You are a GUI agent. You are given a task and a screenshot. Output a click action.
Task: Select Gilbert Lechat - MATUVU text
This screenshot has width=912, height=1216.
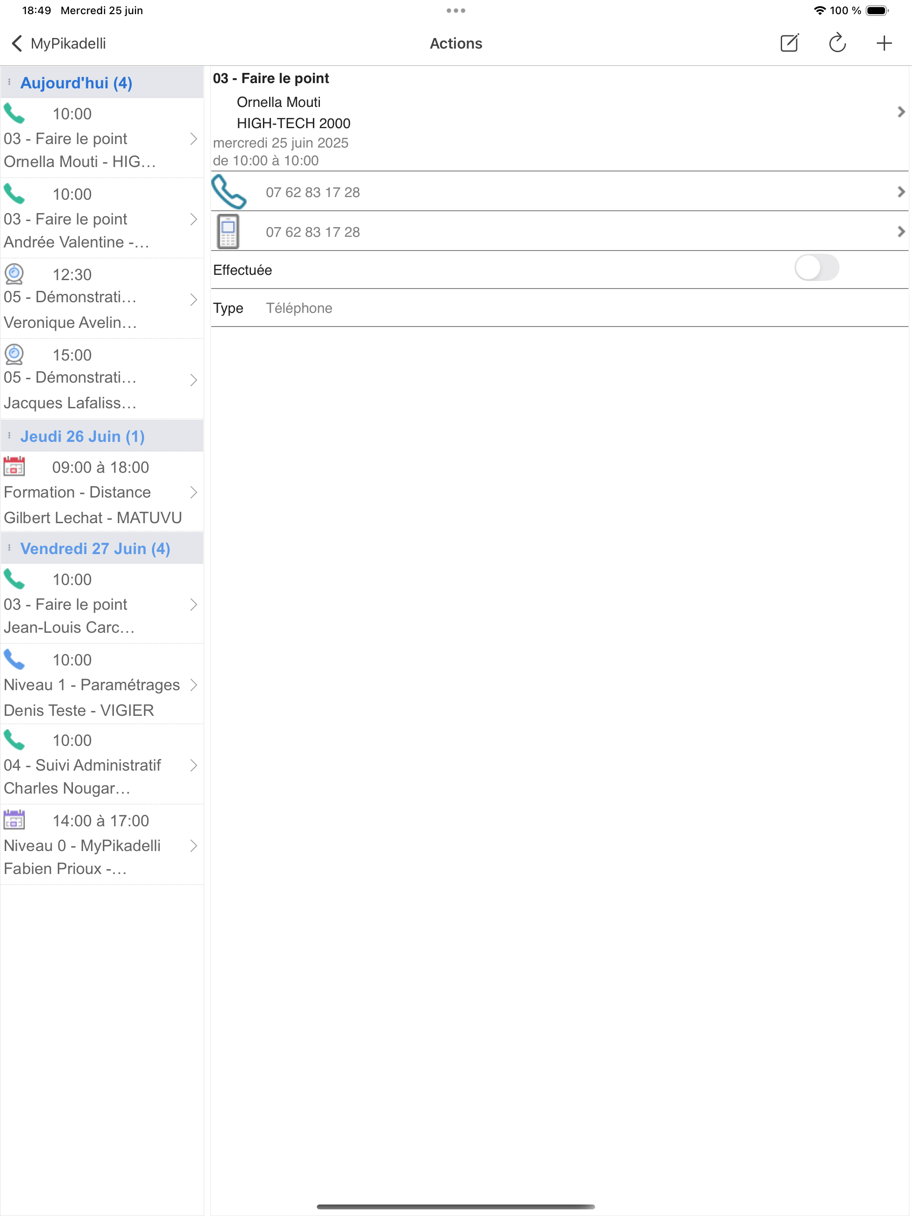pyautogui.click(x=93, y=518)
